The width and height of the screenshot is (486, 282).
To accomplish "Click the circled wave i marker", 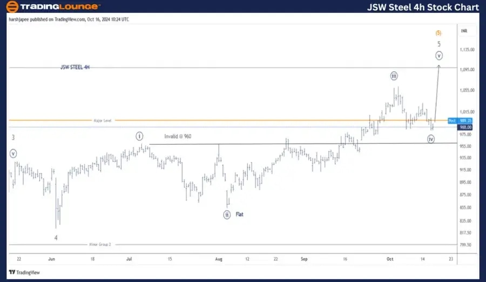I will [139, 136].
